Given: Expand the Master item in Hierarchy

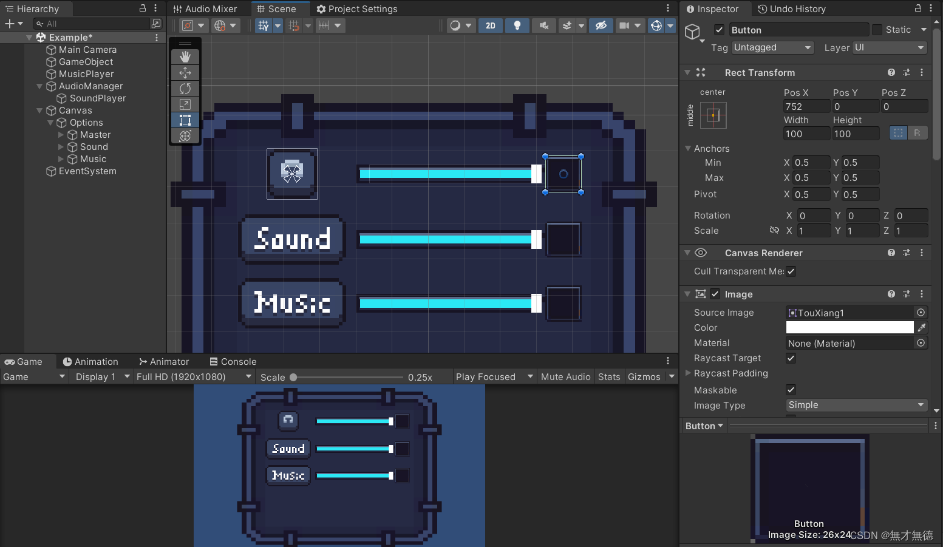Looking at the screenshot, I should (61, 135).
